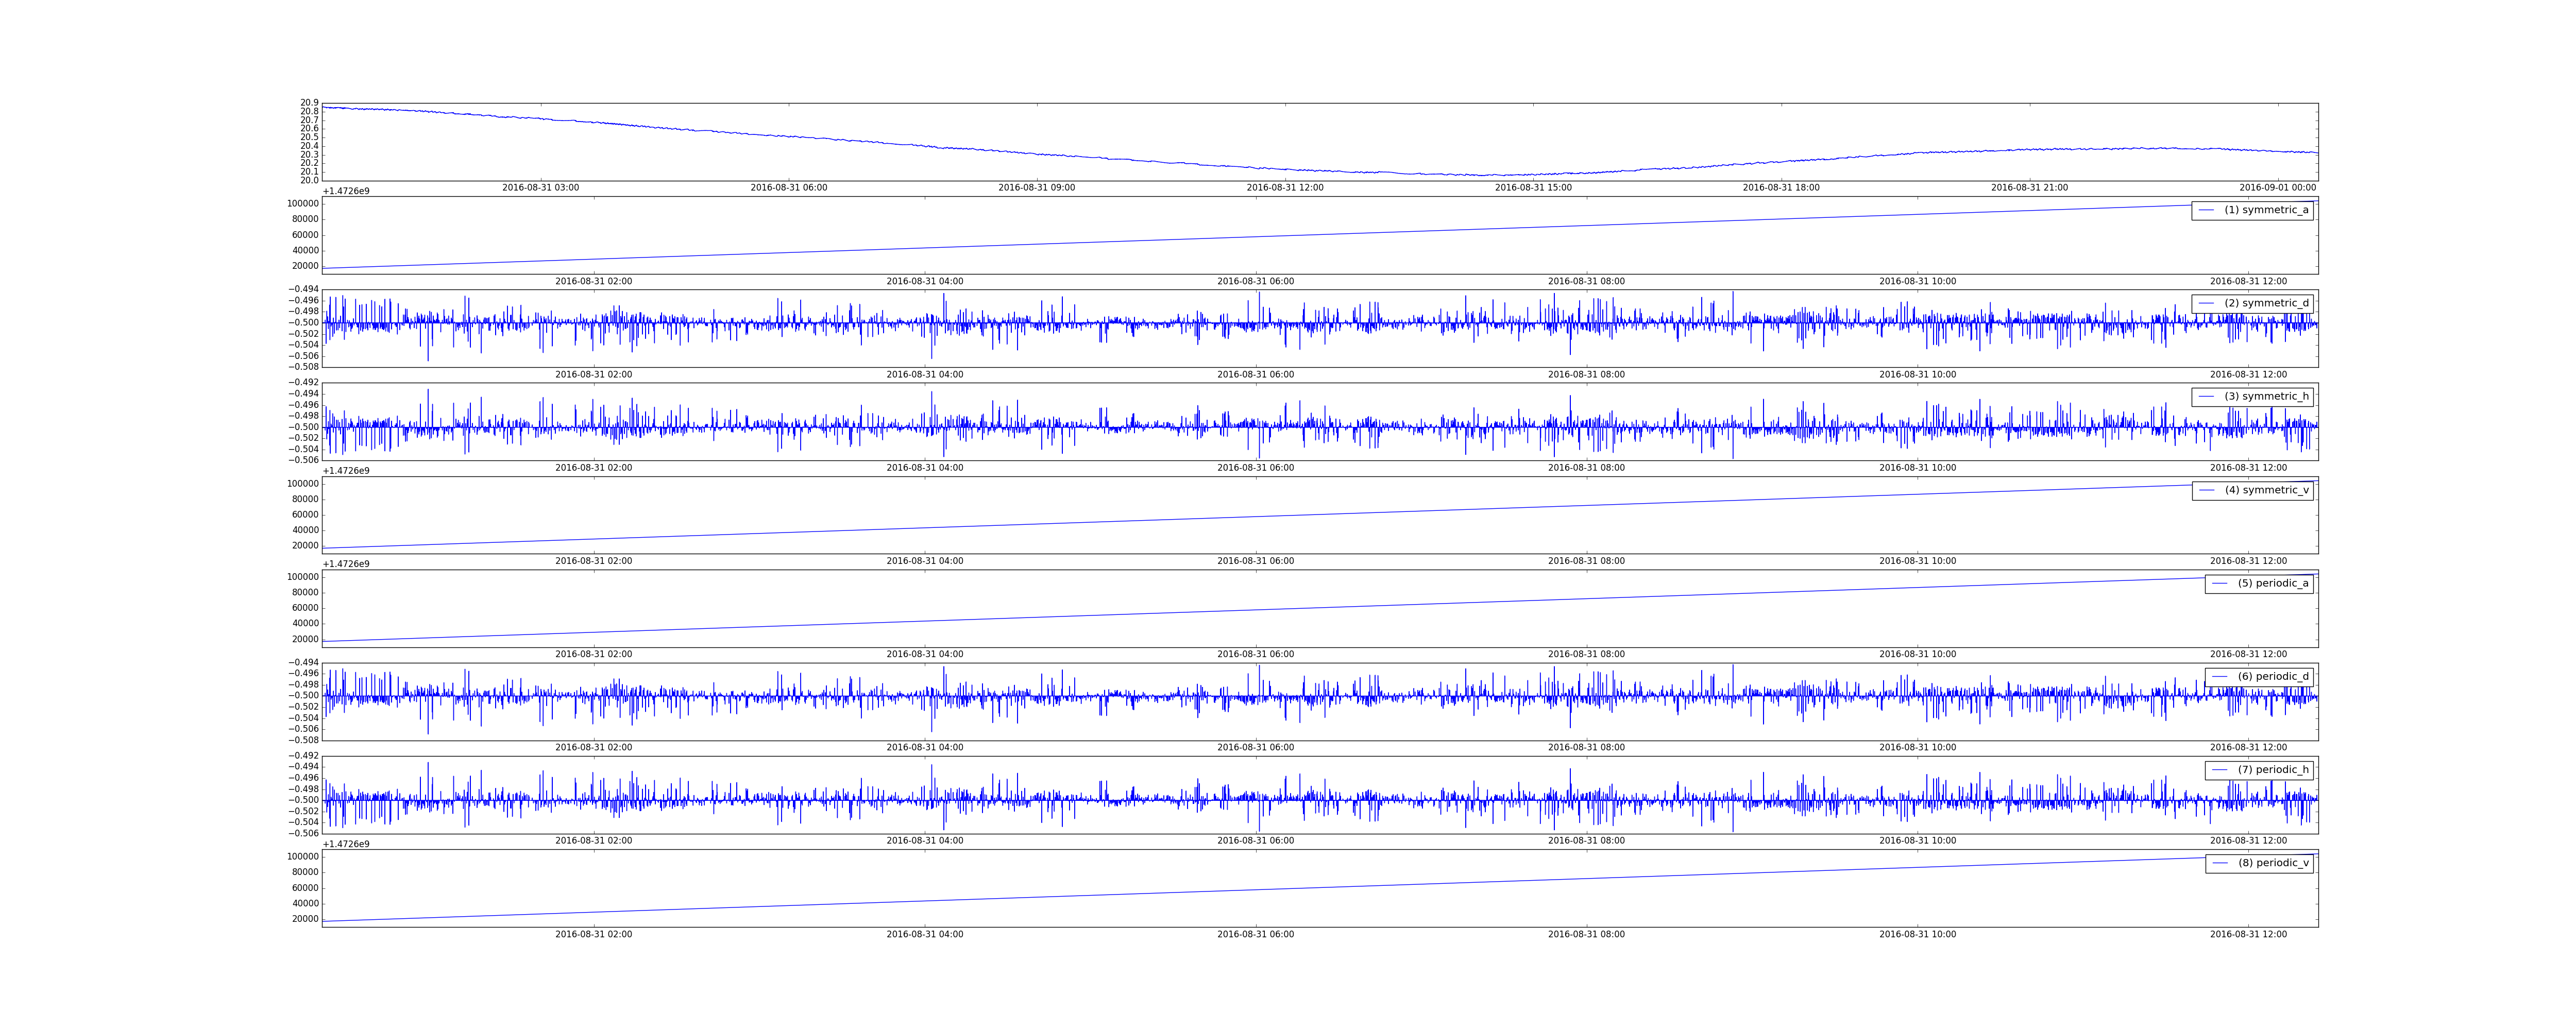Click the 20.9 y-axis label on top plot
This screenshot has height=1030, width=2576.
coord(309,103)
